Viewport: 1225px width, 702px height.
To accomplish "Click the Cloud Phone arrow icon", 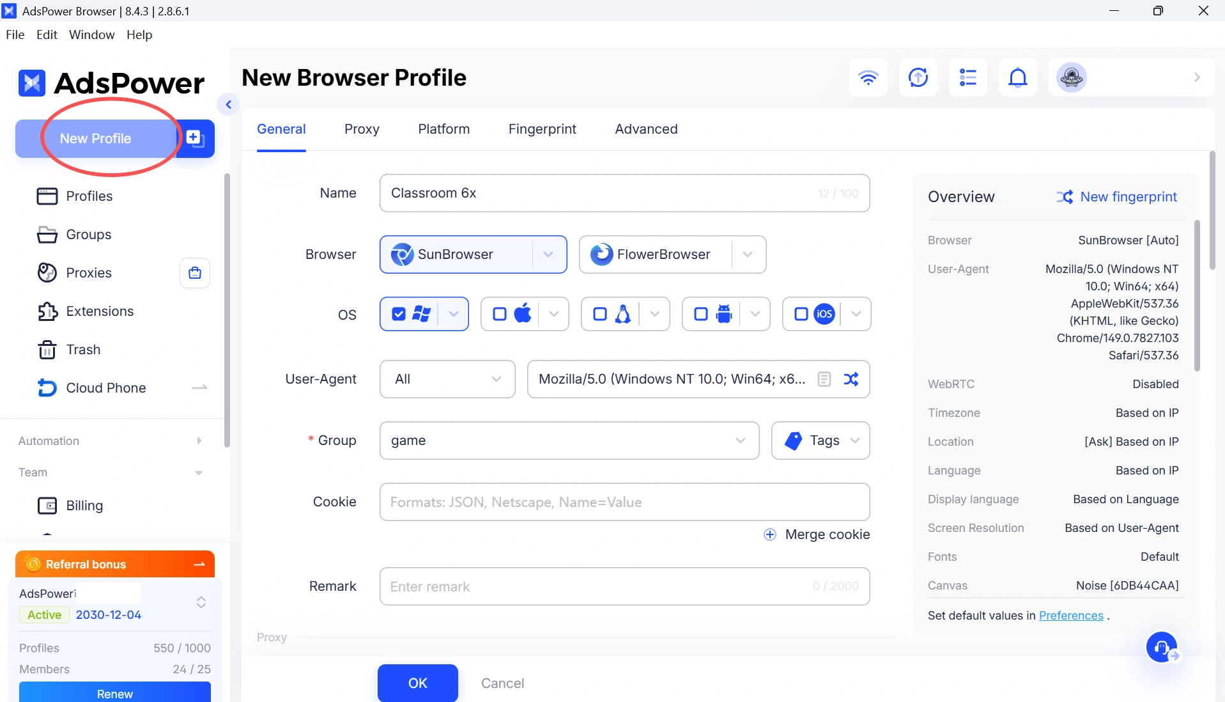I will click(x=199, y=387).
